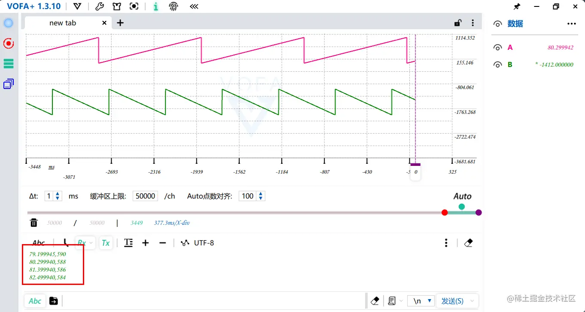Open tab options three-dot menu
The image size is (585, 312).
click(x=472, y=23)
